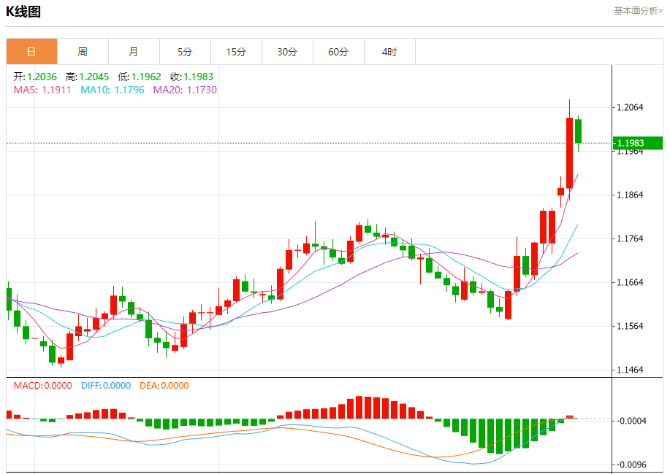Click the 1.2064 price axis label
The image size is (670, 474).
(x=630, y=108)
